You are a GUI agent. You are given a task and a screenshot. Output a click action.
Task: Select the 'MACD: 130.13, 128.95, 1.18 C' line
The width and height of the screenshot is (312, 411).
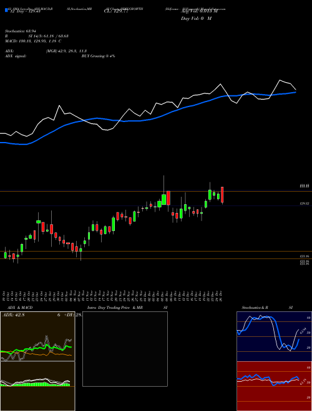pyautogui.click(x=33, y=41)
